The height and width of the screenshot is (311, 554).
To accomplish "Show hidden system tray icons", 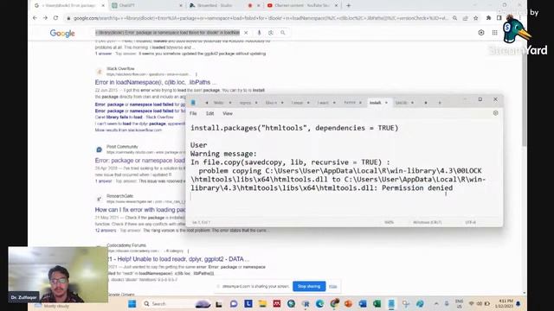I will 436,303.
